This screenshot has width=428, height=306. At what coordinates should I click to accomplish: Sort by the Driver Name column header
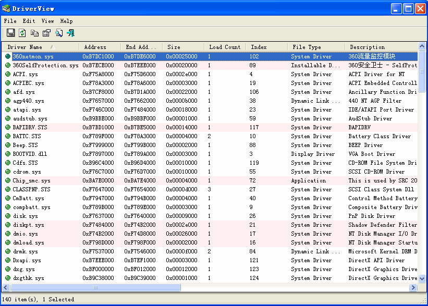pyautogui.click(x=41, y=47)
